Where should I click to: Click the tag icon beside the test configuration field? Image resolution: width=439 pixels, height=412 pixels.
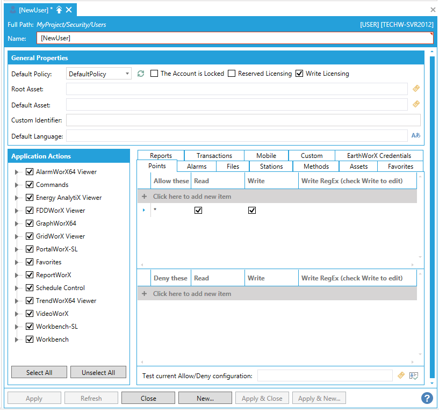click(x=401, y=376)
